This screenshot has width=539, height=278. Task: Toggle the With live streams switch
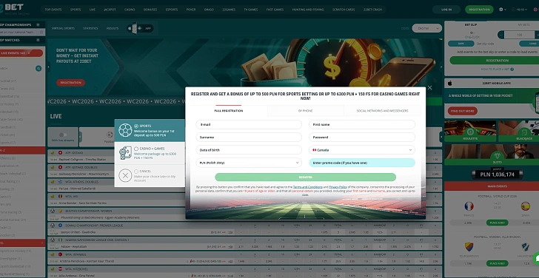63,135
